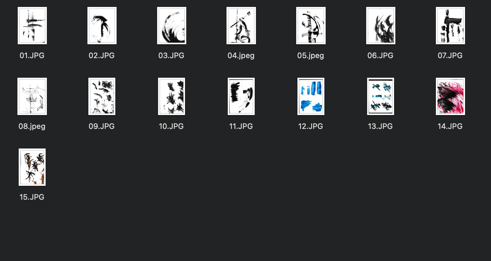491x261 pixels.
Task: Select the 09.JPG image thumbnail
Action: pos(102,96)
